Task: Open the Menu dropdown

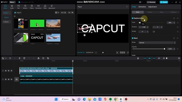Action: 12,2
